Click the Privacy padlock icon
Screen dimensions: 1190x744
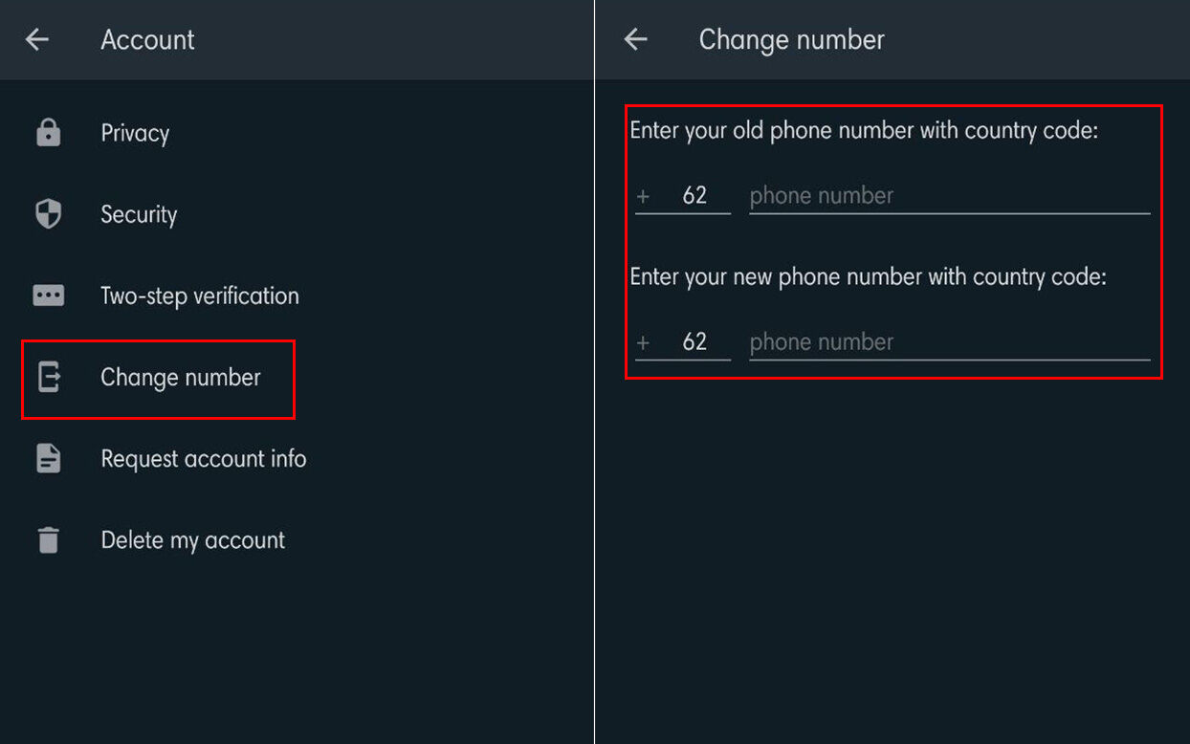pyautogui.click(x=48, y=133)
